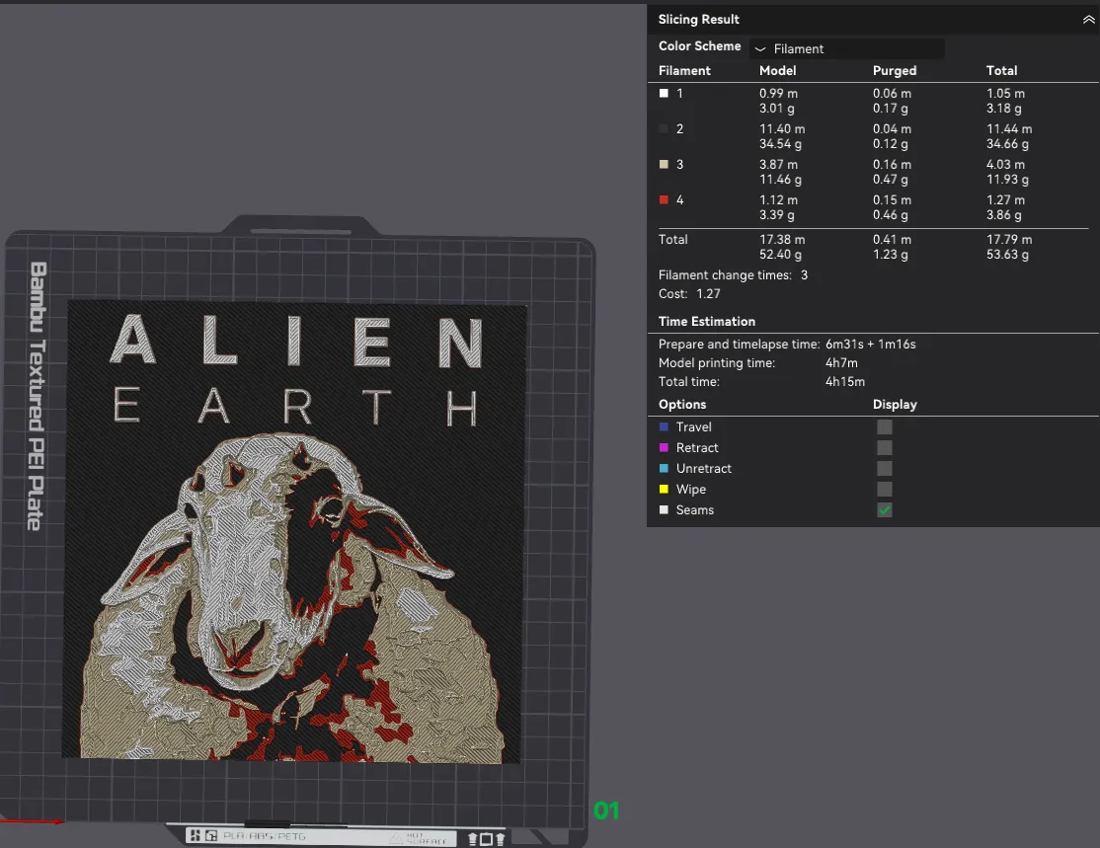Open the Color Scheme dropdown showing Filament
The image size is (1100, 848).
point(847,48)
